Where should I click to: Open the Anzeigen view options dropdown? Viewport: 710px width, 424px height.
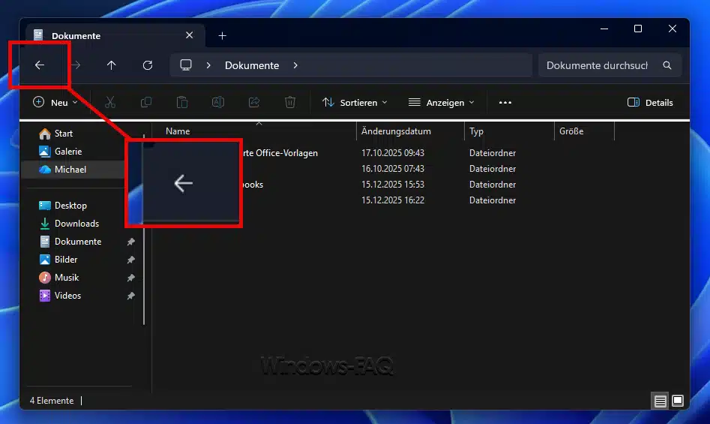(x=442, y=103)
